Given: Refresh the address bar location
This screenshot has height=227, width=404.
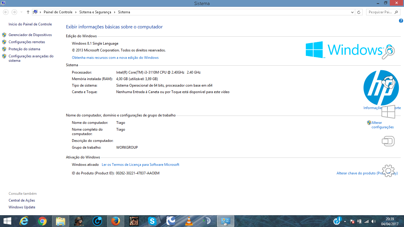Looking at the screenshot, I should 359,12.
